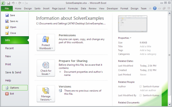Click the Created time value
172x107 pixels.
148,70
